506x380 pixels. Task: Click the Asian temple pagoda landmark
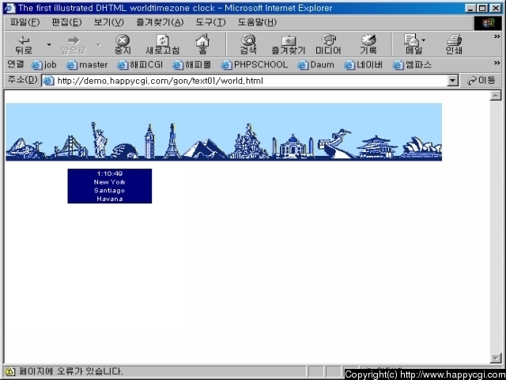(376, 146)
